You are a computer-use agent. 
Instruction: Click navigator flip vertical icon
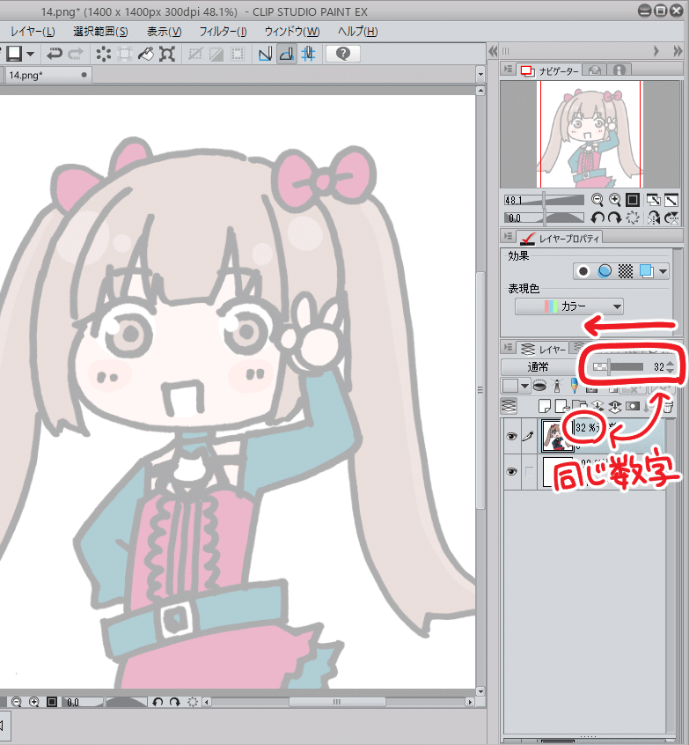point(671,218)
